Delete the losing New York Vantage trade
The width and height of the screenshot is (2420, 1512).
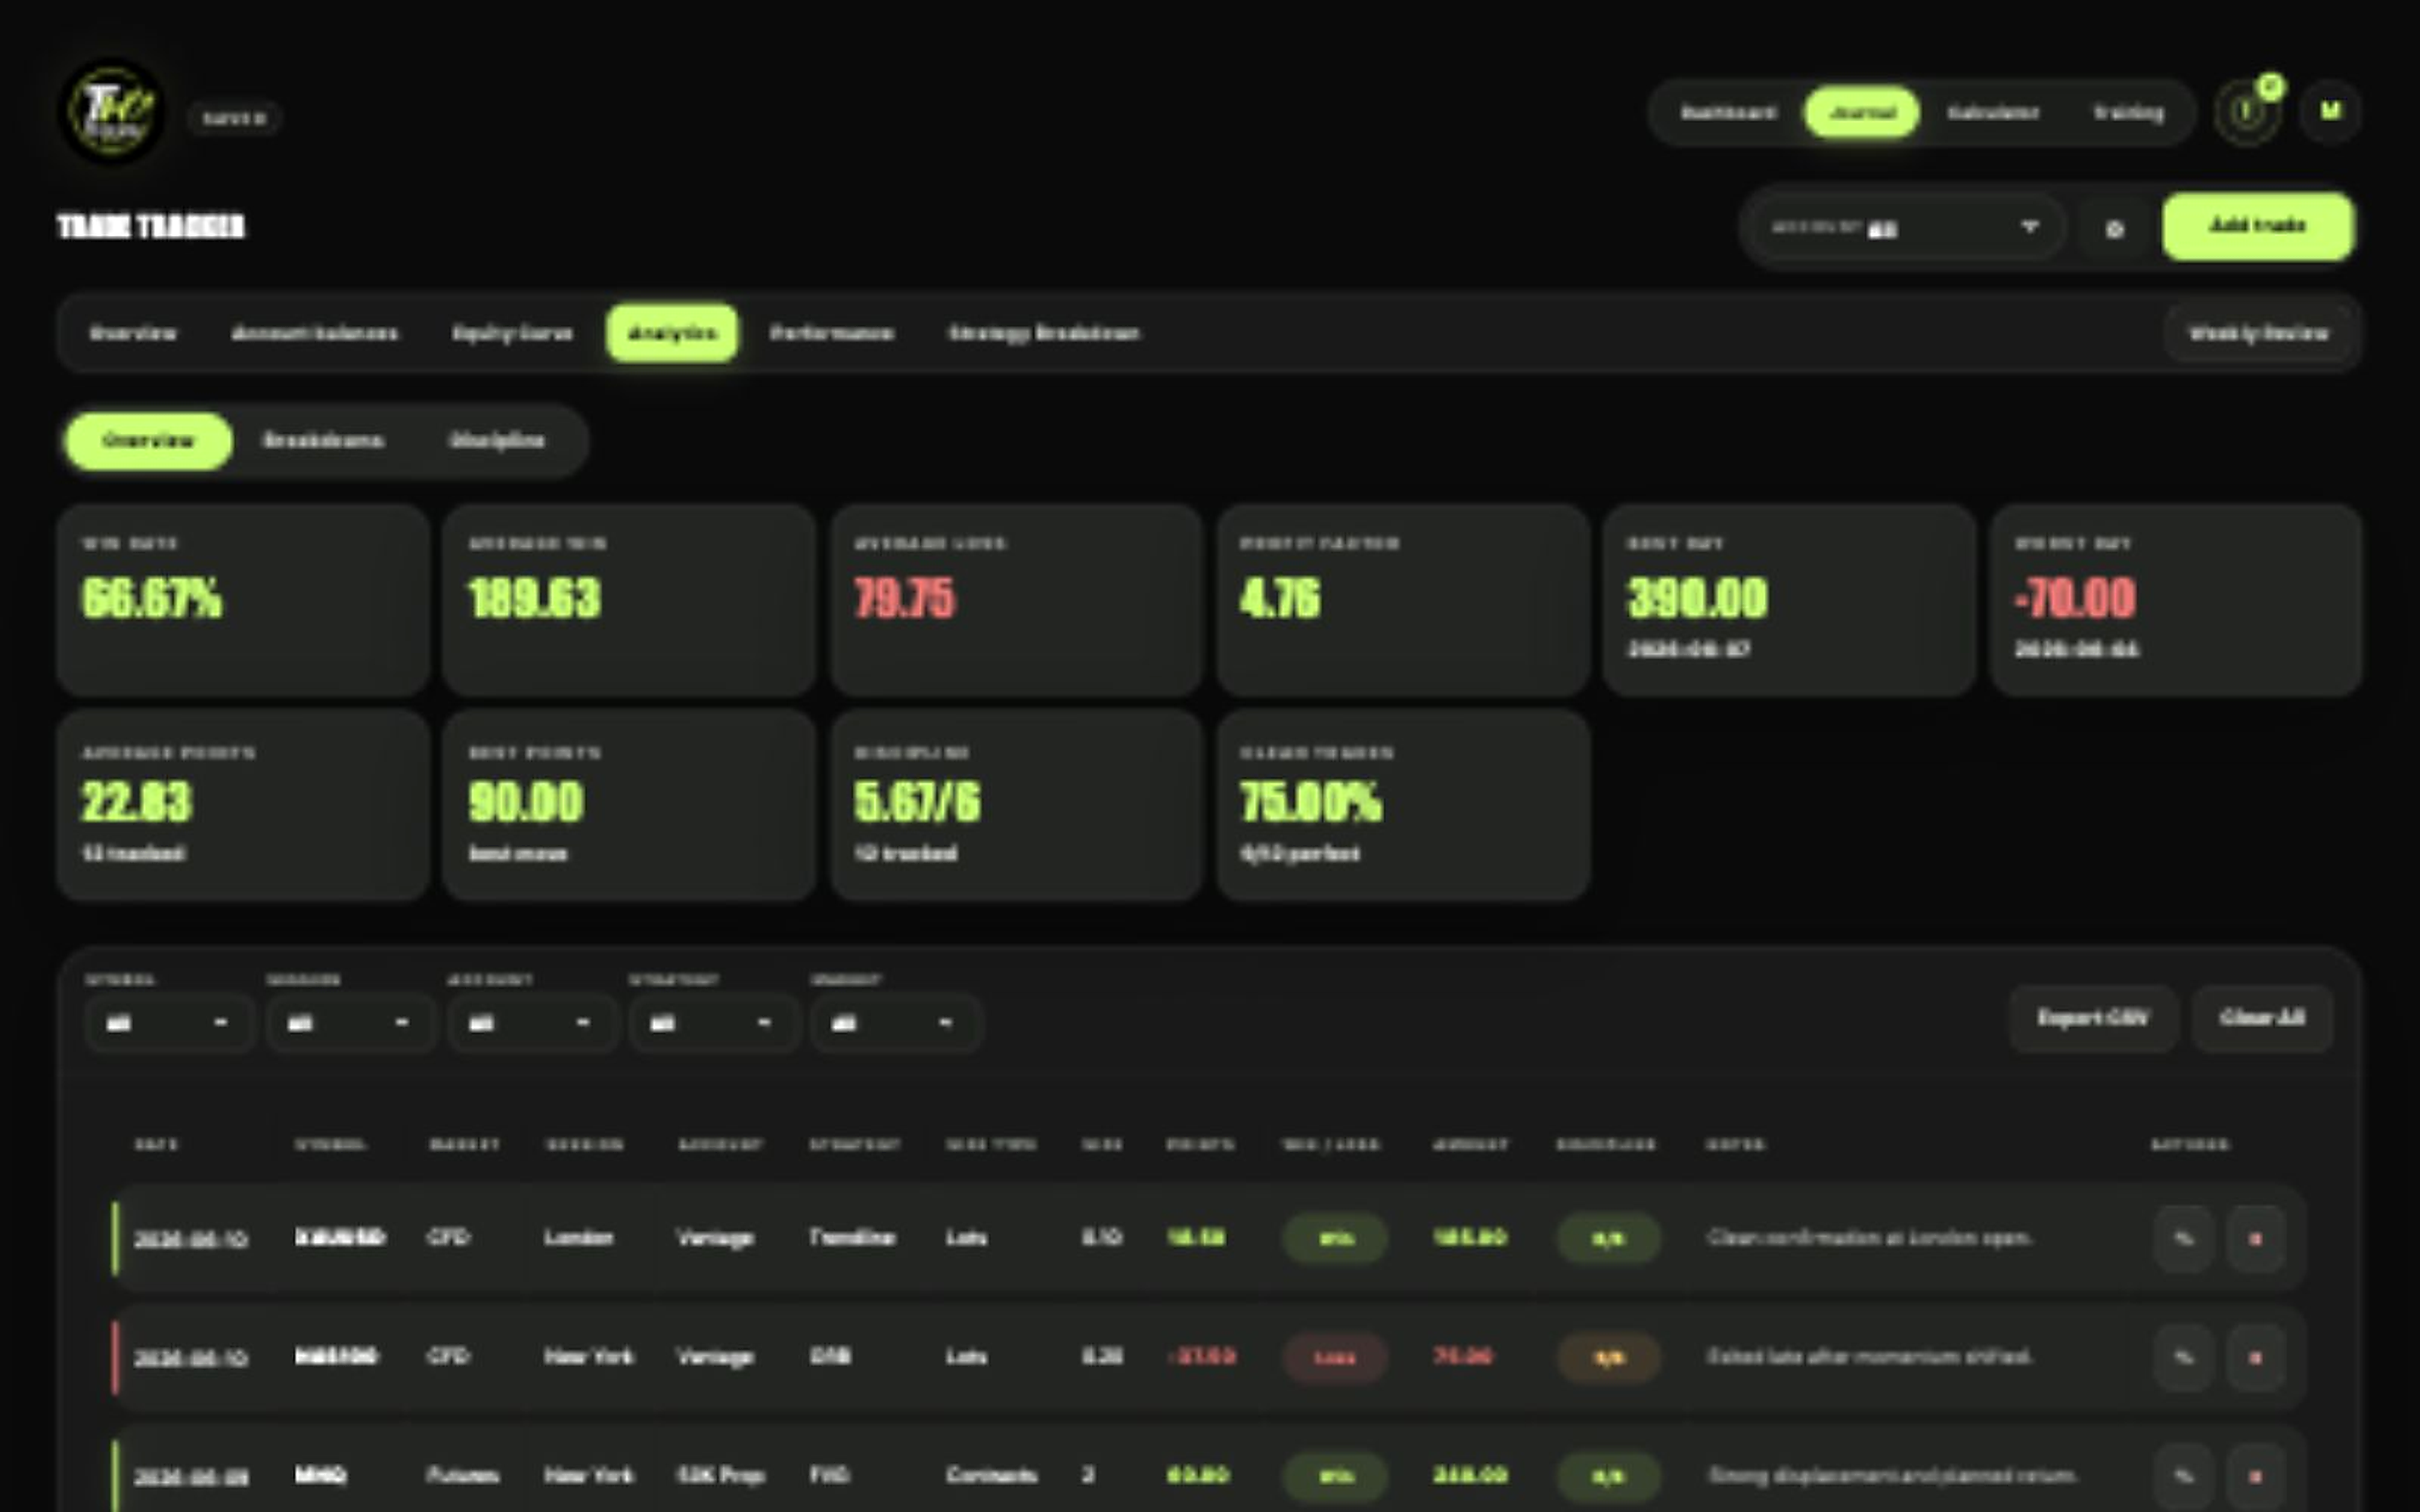pyautogui.click(x=2255, y=1357)
